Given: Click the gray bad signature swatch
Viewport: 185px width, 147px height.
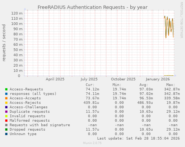Looking at the screenshot, I should (x=6, y=125).
